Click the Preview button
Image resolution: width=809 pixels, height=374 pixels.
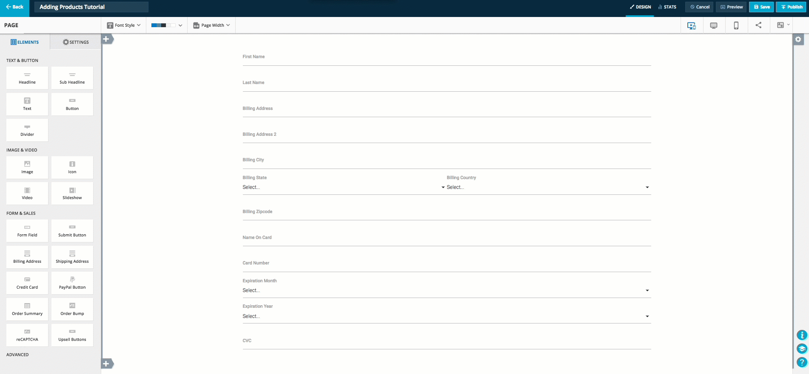pos(732,7)
